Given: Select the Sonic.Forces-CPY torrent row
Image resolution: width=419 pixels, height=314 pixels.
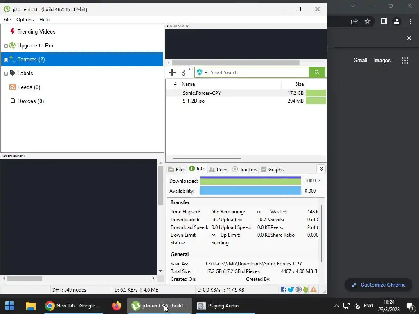Looking at the screenshot, I should [246, 93].
